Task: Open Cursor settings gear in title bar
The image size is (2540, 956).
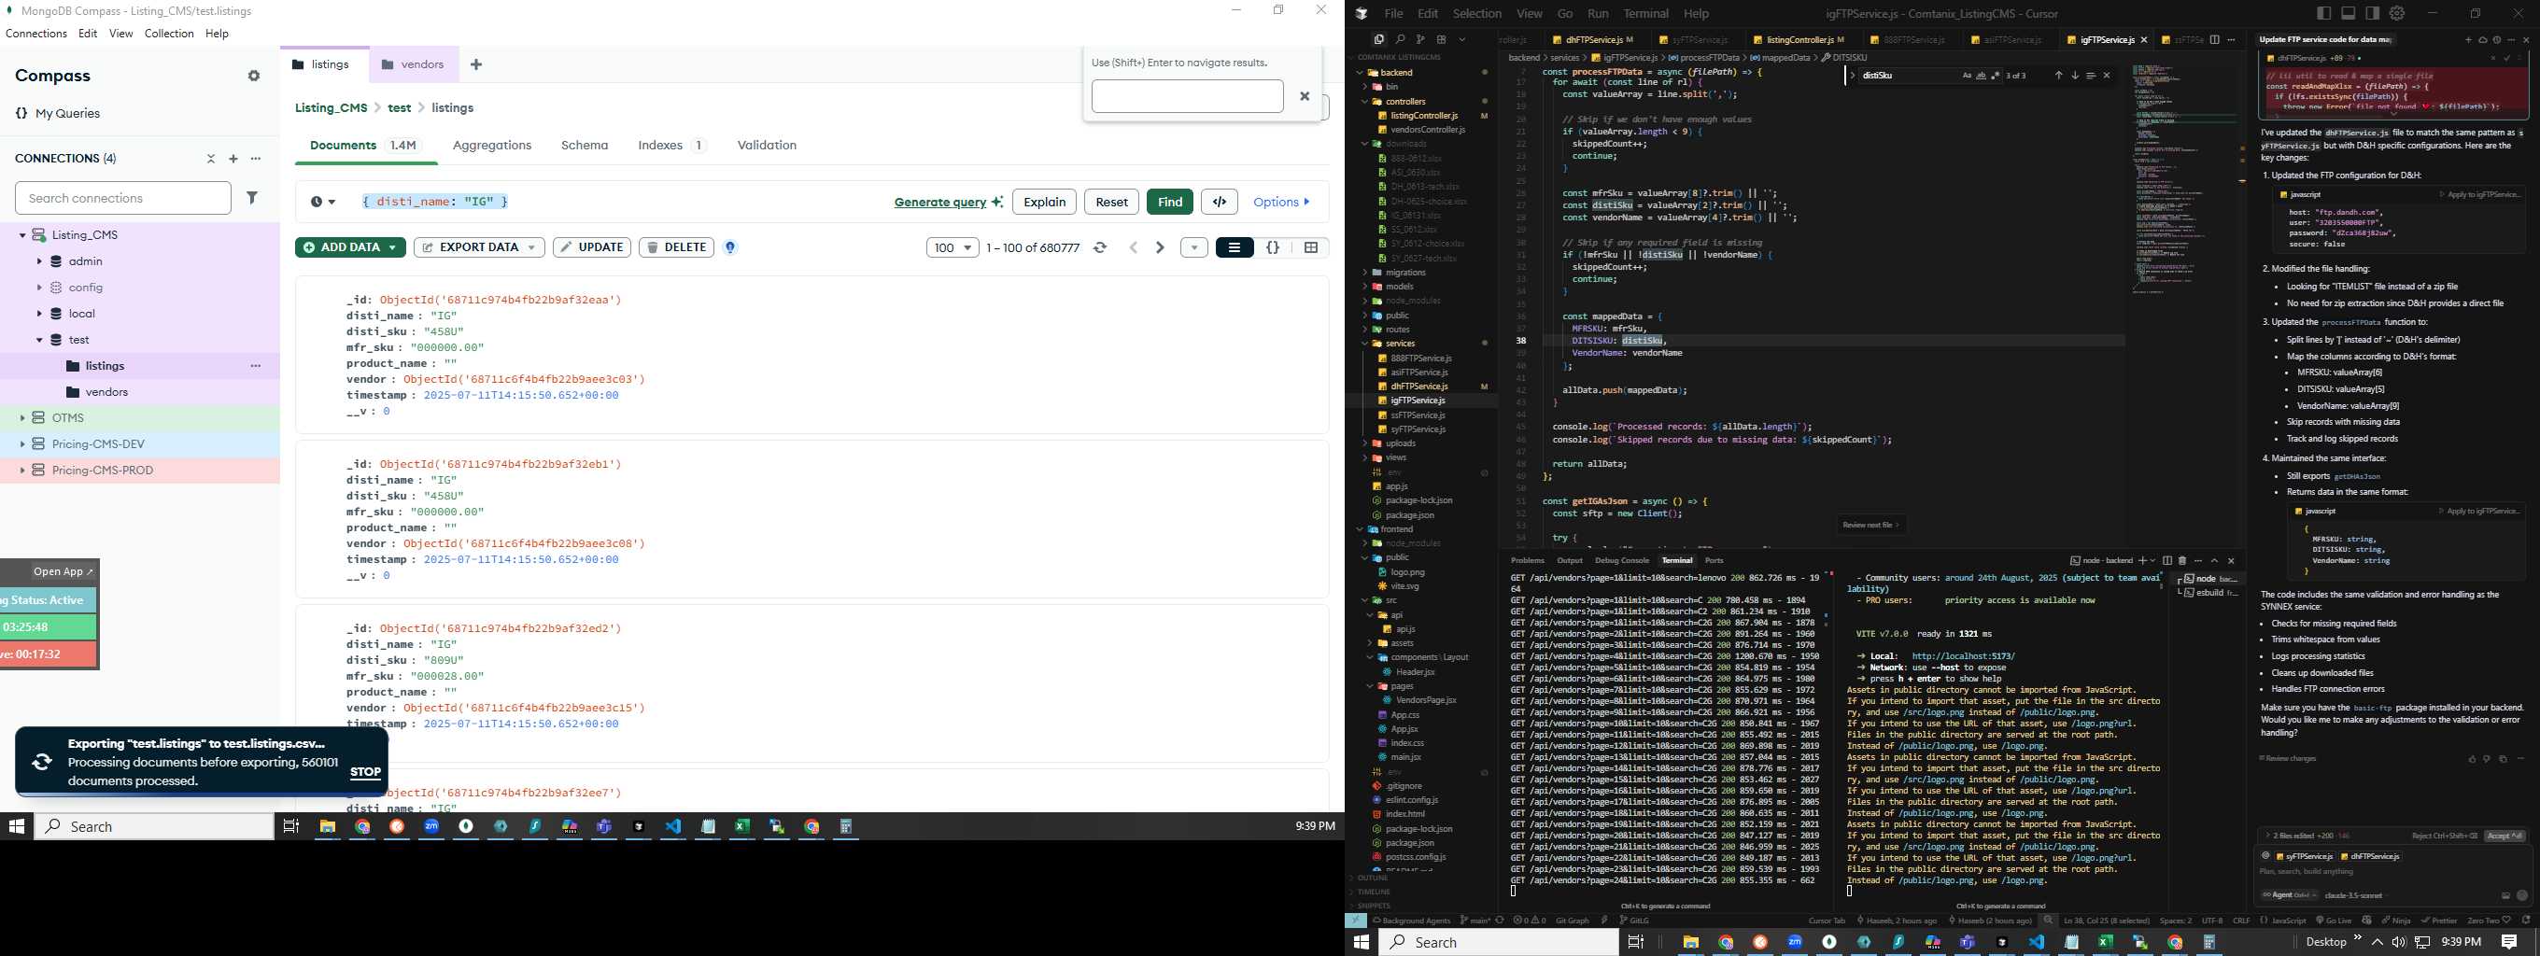Action: tap(2397, 14)
